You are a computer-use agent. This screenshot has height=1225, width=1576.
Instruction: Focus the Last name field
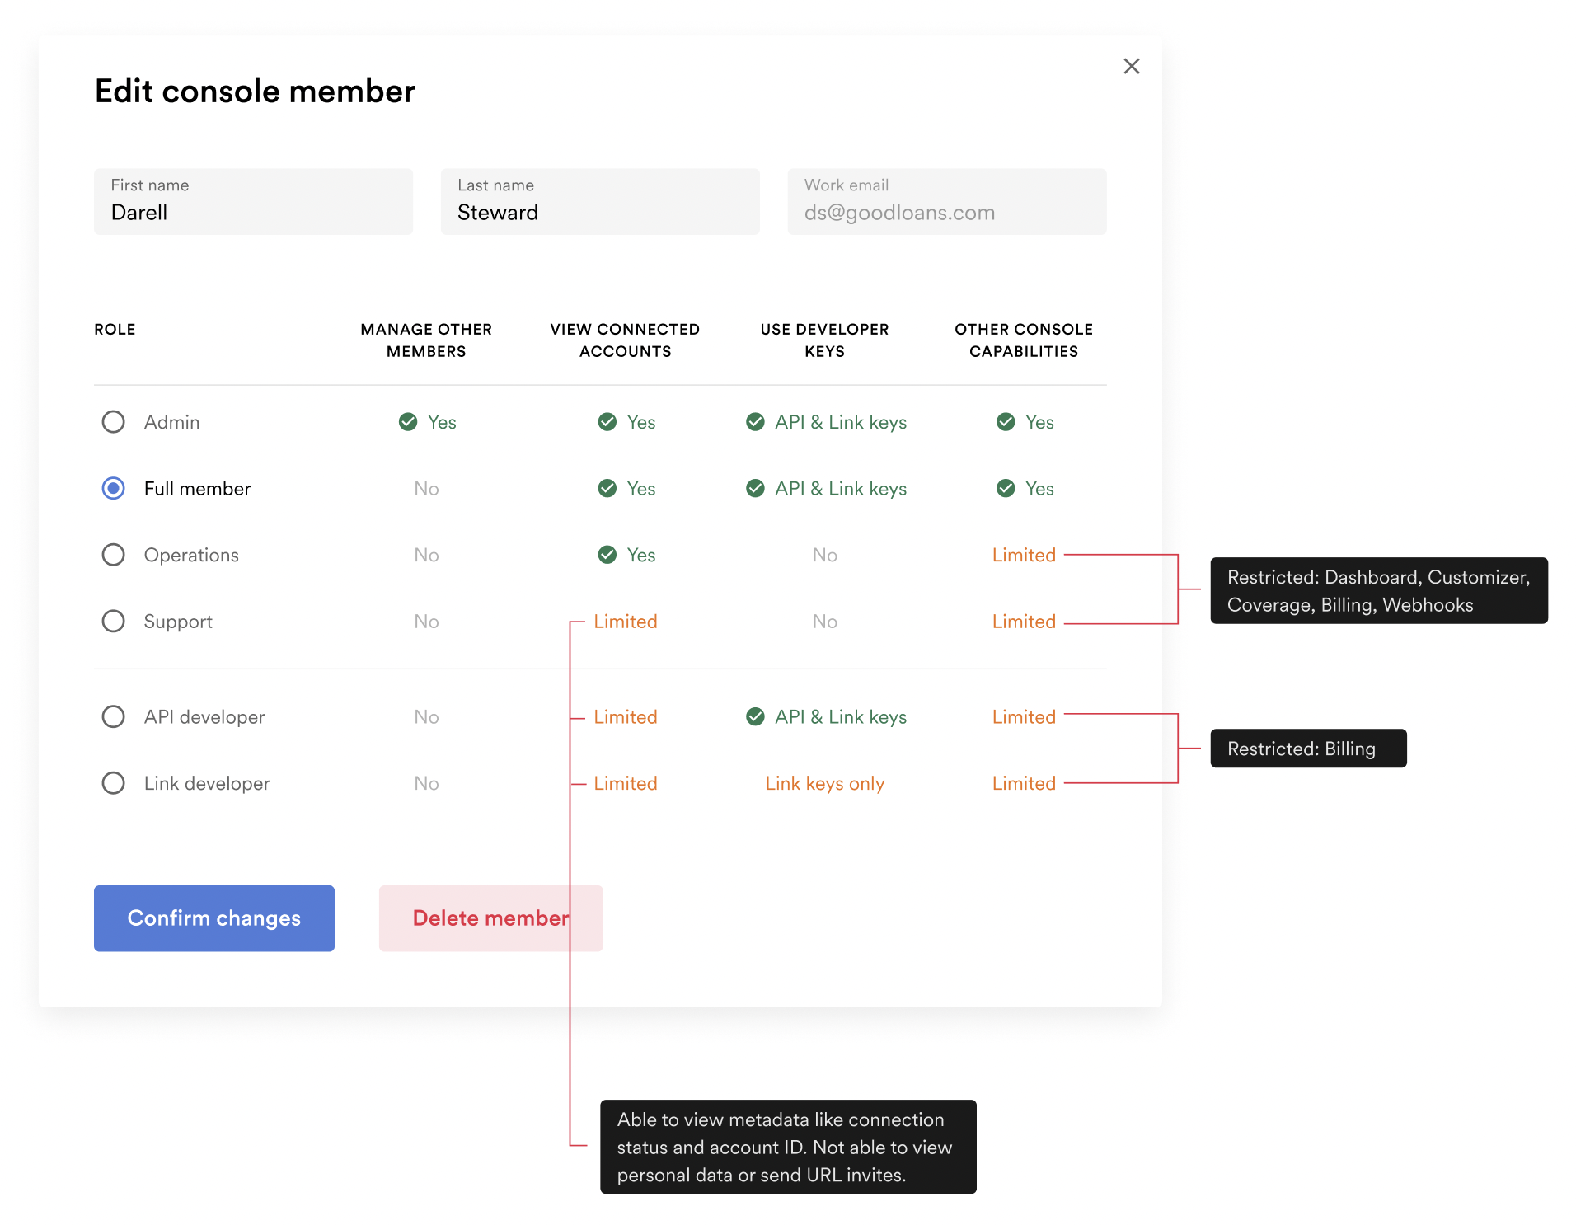[x=600, y=203]
